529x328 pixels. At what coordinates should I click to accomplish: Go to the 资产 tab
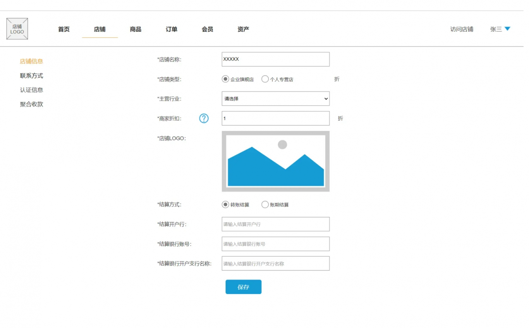243,29
